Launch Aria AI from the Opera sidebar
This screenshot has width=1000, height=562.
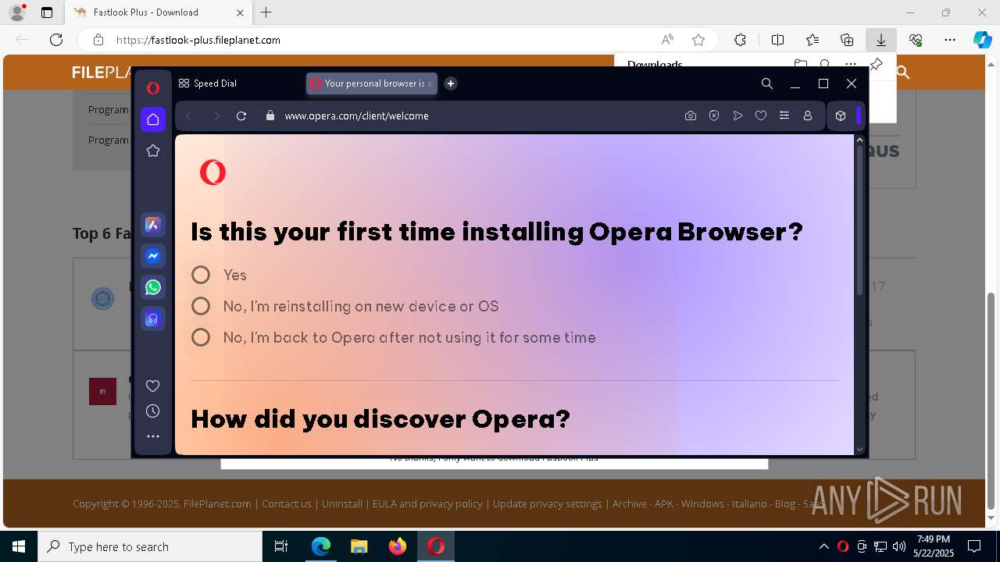point(153,225)
